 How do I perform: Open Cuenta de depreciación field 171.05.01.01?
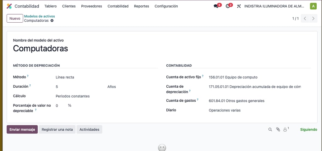click(x=255, y=87)
